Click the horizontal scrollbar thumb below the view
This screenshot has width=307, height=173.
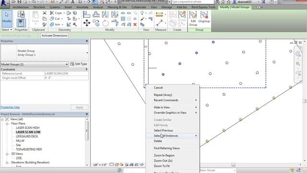234,165
